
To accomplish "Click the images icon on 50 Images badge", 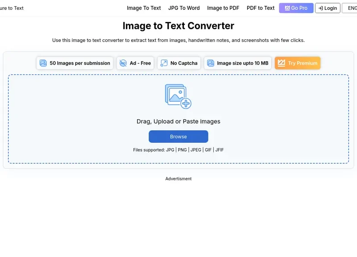I will [x=43, y=63].
